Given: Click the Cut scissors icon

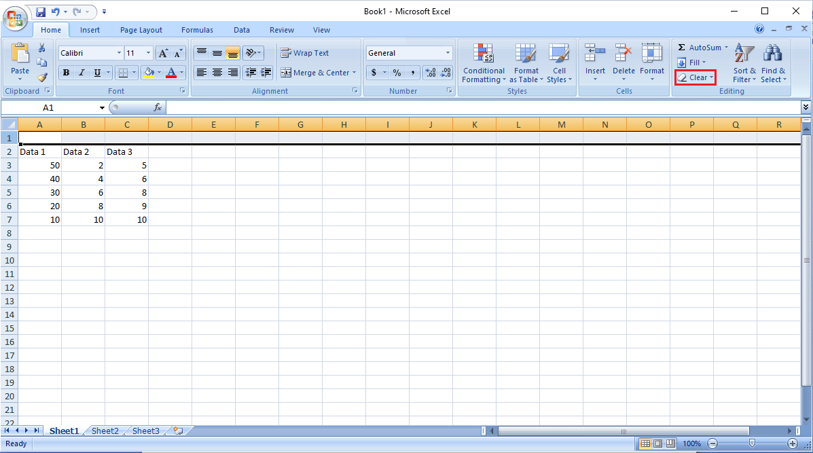Looking at the screenshot, I should pos(42,48).
